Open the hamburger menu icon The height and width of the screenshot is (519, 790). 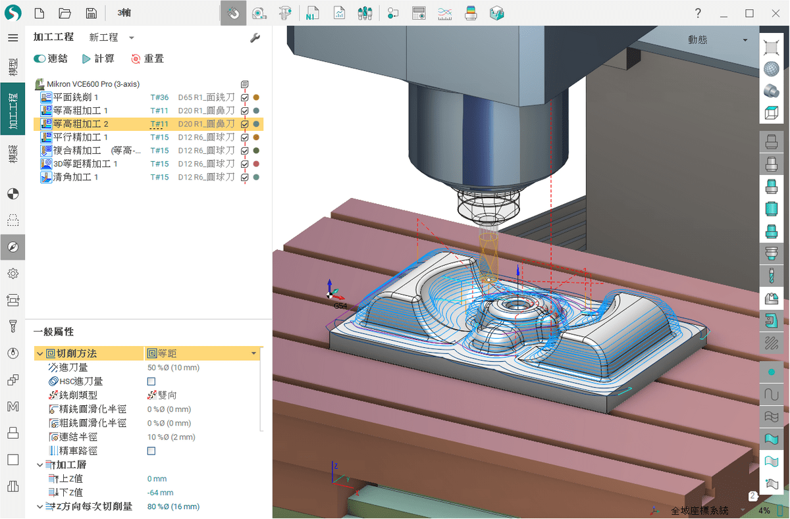(x=13, y=37)
